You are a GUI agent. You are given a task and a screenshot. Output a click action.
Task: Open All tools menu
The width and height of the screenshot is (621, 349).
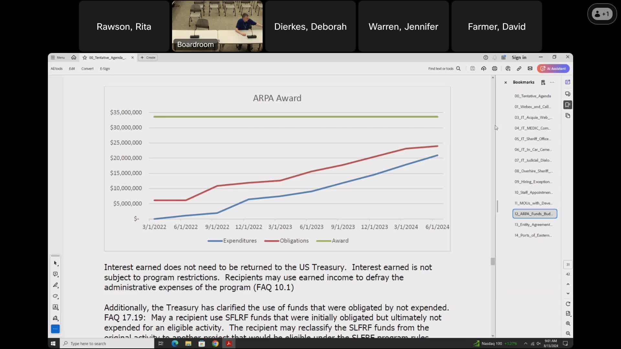coord(57,69)
